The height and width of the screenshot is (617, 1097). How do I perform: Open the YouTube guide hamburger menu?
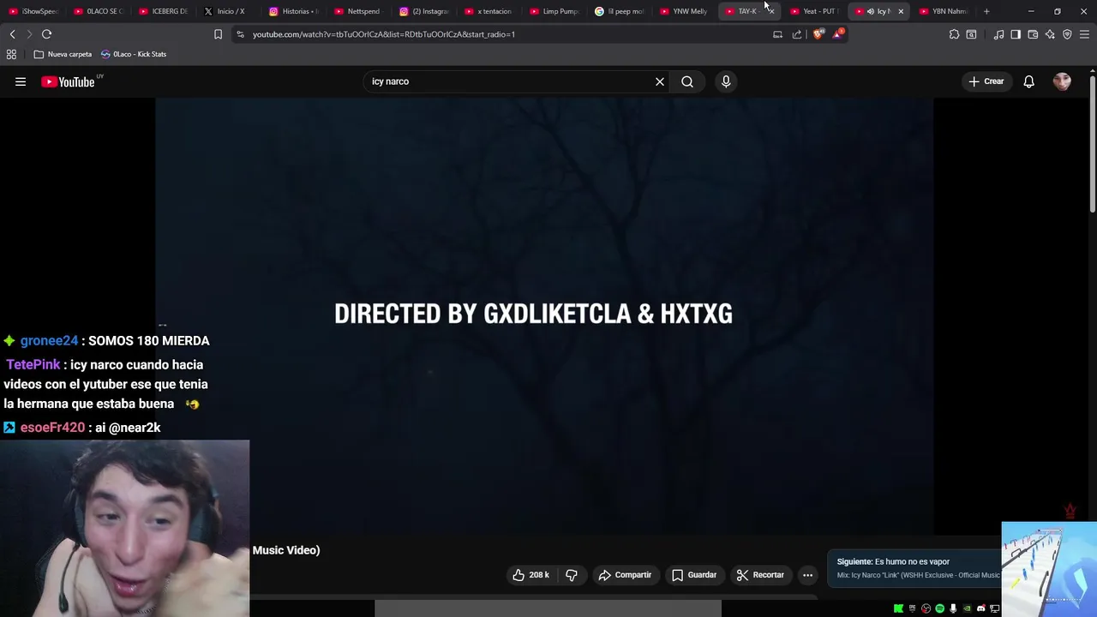pyautogui.click(x=21, y=81)
